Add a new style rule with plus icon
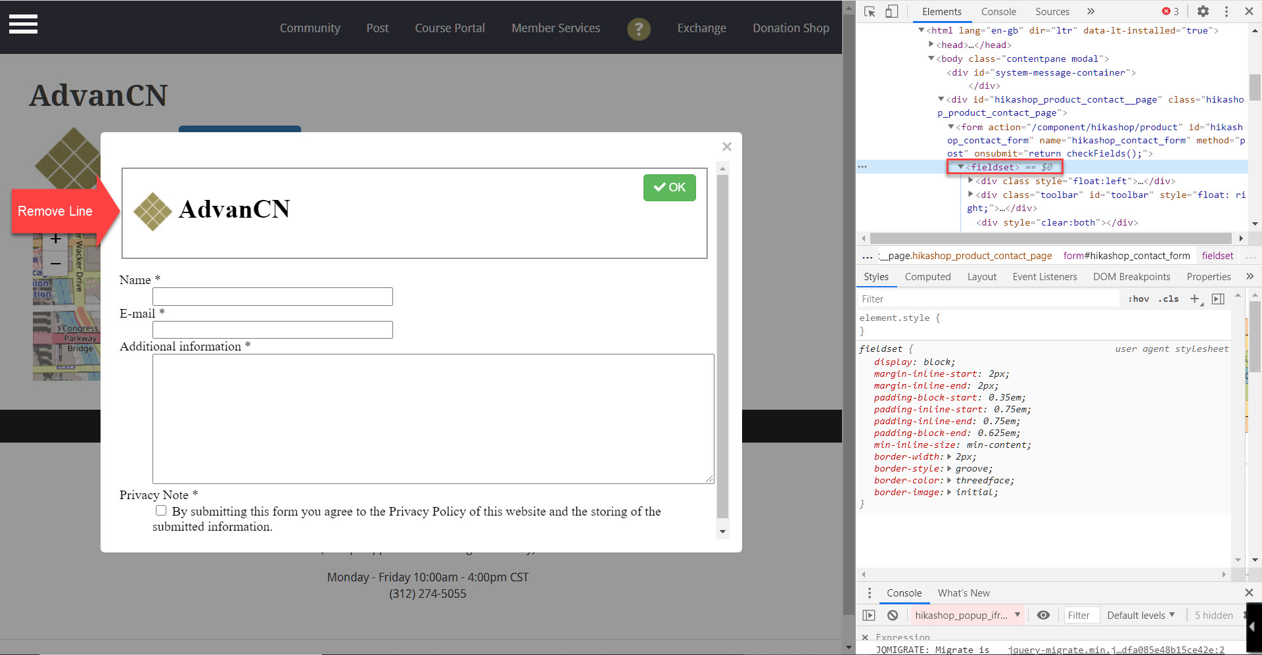The width and height of the screenshot is (1262, 655). 1195,299
